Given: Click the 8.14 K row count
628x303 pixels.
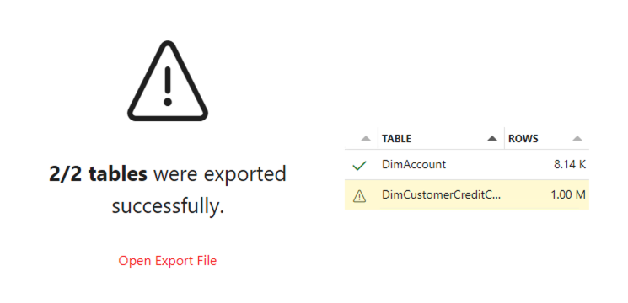Looking at the screenshot, I should pos(570,164).
